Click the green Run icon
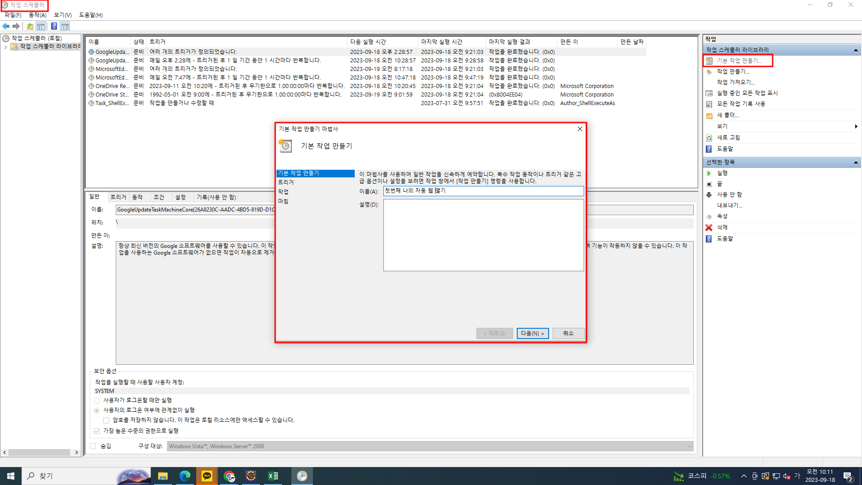 point(709,173)
